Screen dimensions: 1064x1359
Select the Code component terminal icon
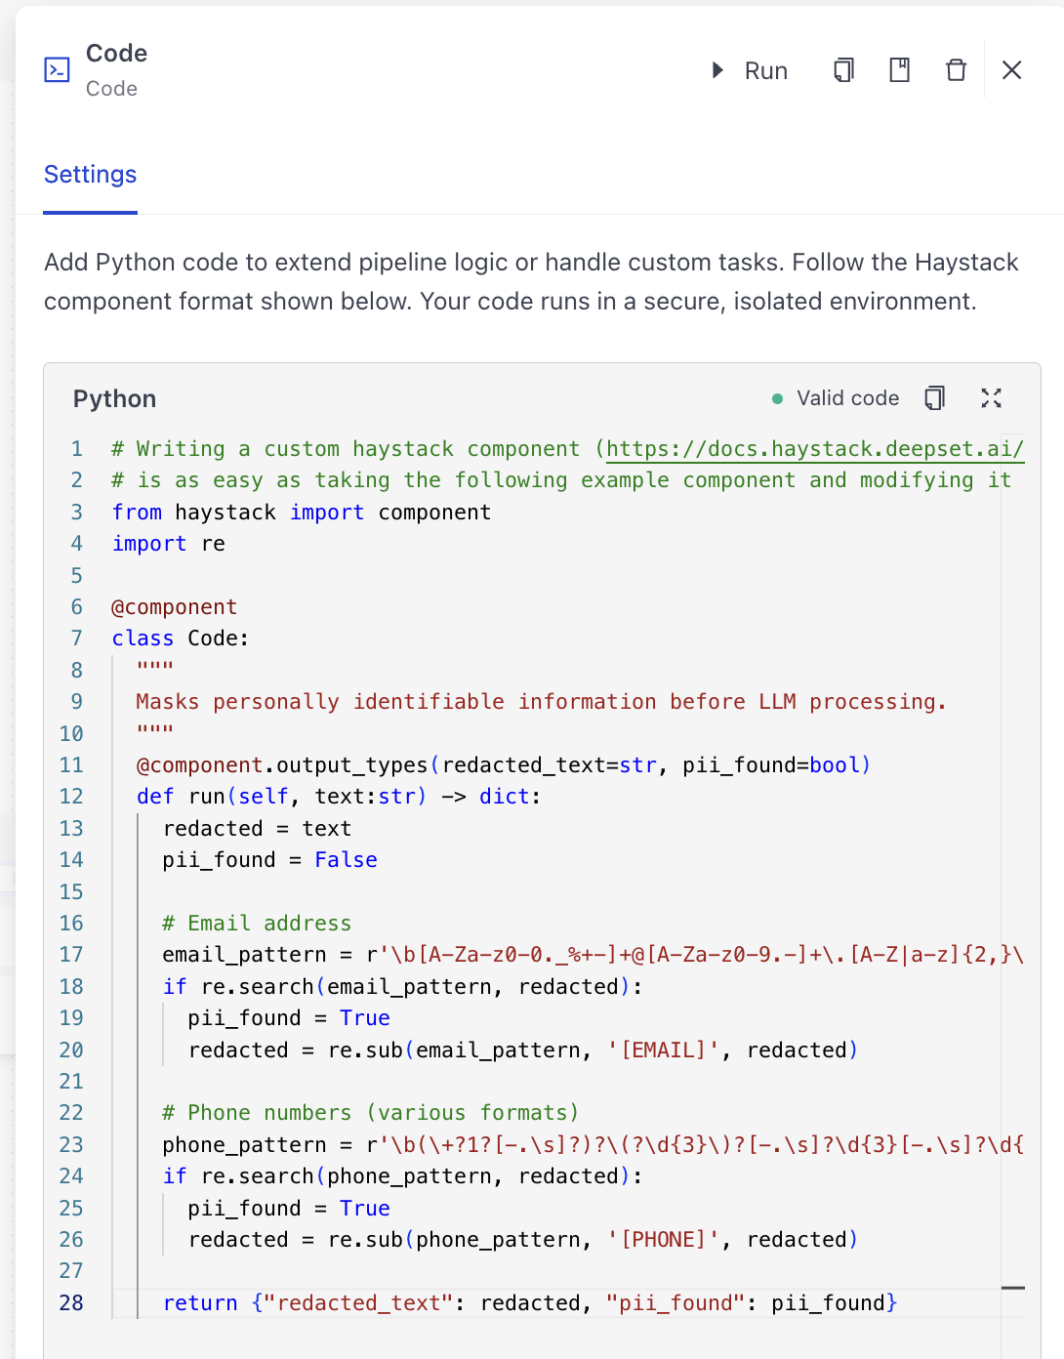click(58, 69)
